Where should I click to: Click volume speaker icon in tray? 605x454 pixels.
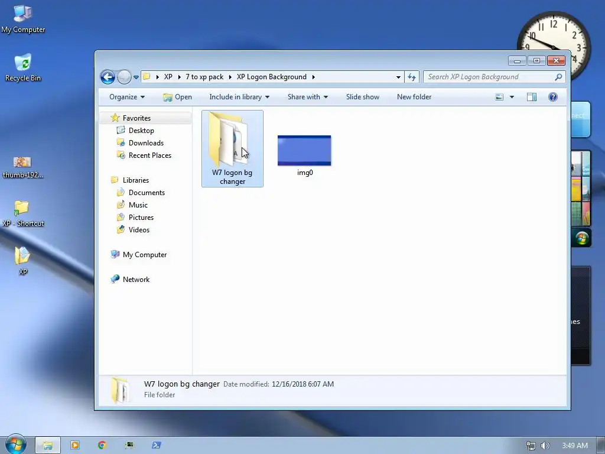pos(545,446)
